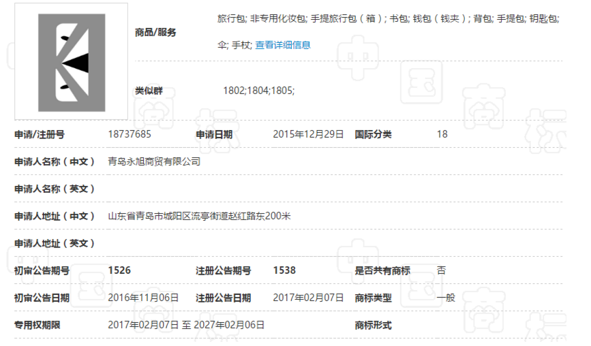Viewport: 591px width, 346px height.
Task: Select application date 2015年12月29日
Action: coord(308,134)
